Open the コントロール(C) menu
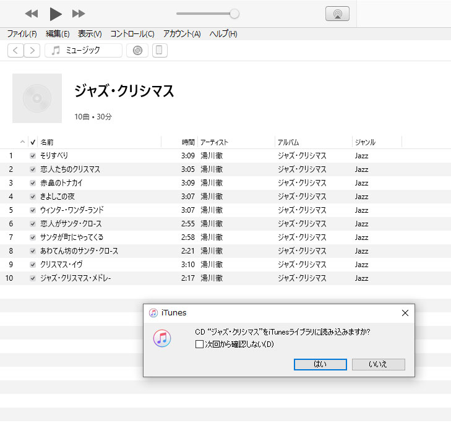451x423 pixels. pyautogui.click(x=132, y=34)
